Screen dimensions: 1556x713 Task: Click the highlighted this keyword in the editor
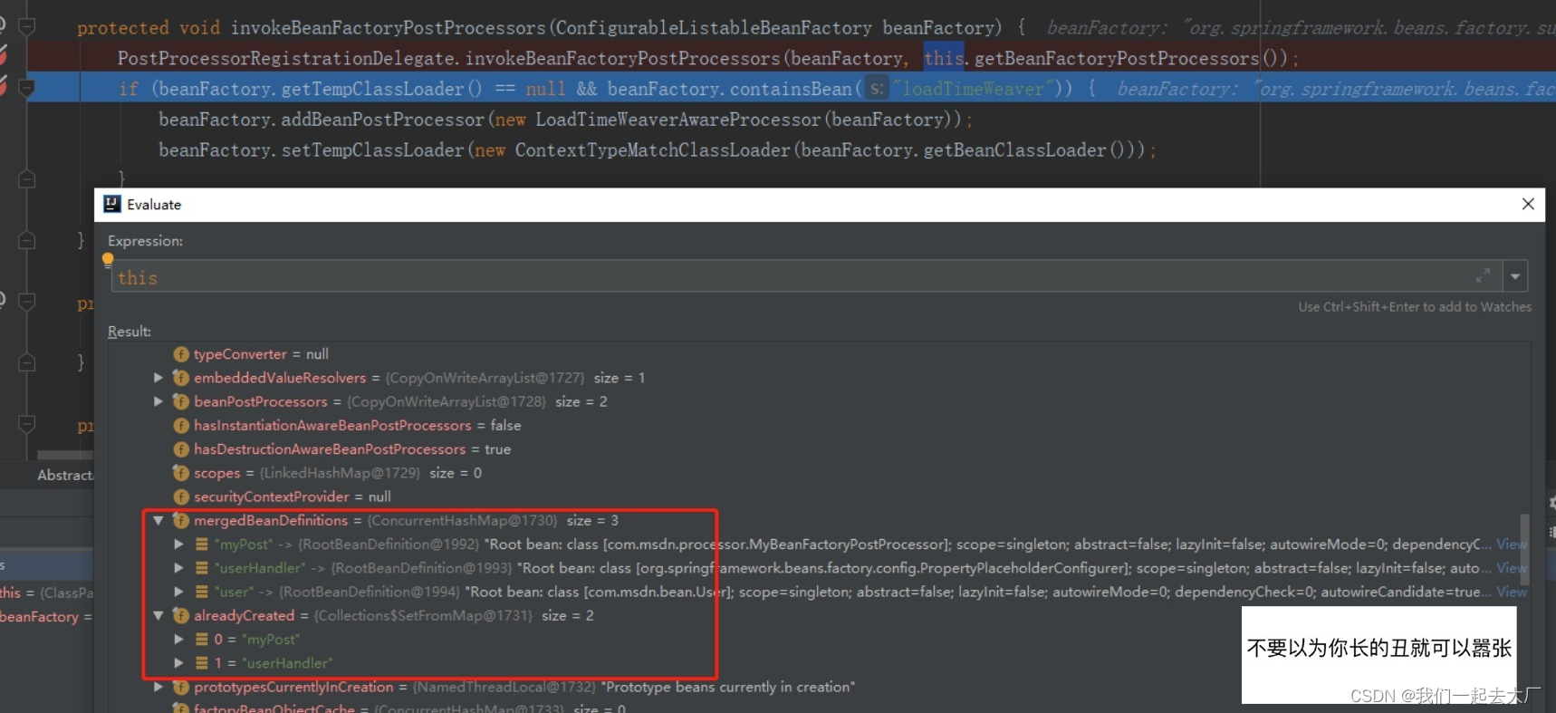point(943,58)
